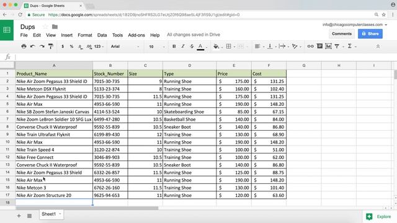Star the Dups document
This screenshot has height=223, width=397.
pos(45,27)
